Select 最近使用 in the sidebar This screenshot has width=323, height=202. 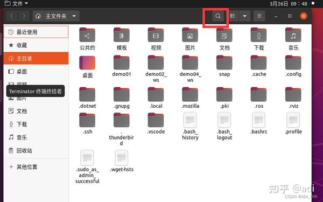[x=36, y=32]
